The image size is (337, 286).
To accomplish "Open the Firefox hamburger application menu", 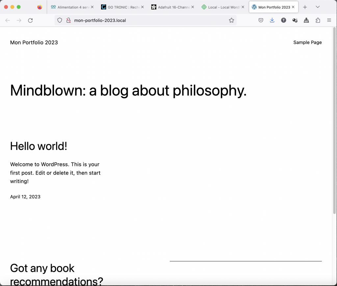I will coord(329,20).
